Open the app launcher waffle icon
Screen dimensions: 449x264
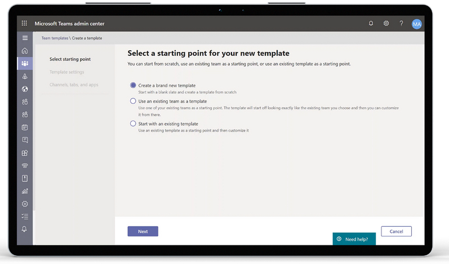(24, 23)
